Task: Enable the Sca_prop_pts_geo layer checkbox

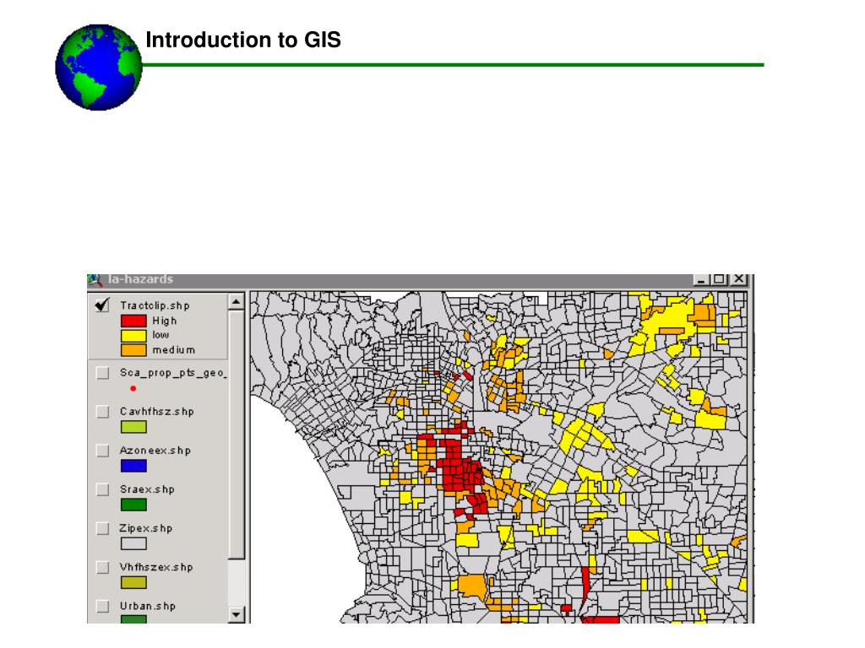Action: pos(102,373)
